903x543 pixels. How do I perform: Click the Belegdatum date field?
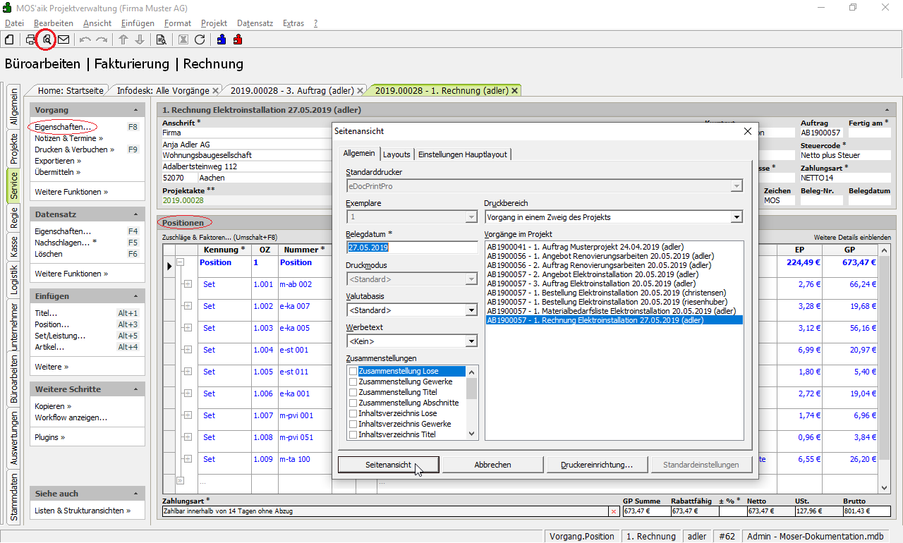click(412, 248)
